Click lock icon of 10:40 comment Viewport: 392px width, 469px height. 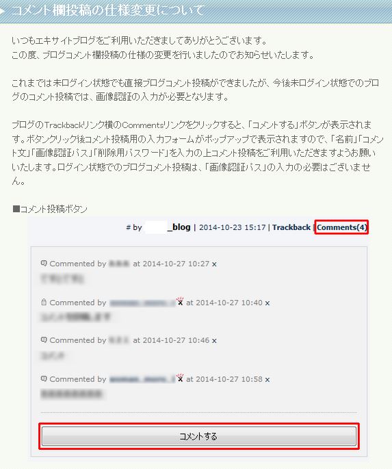[44, 303]
